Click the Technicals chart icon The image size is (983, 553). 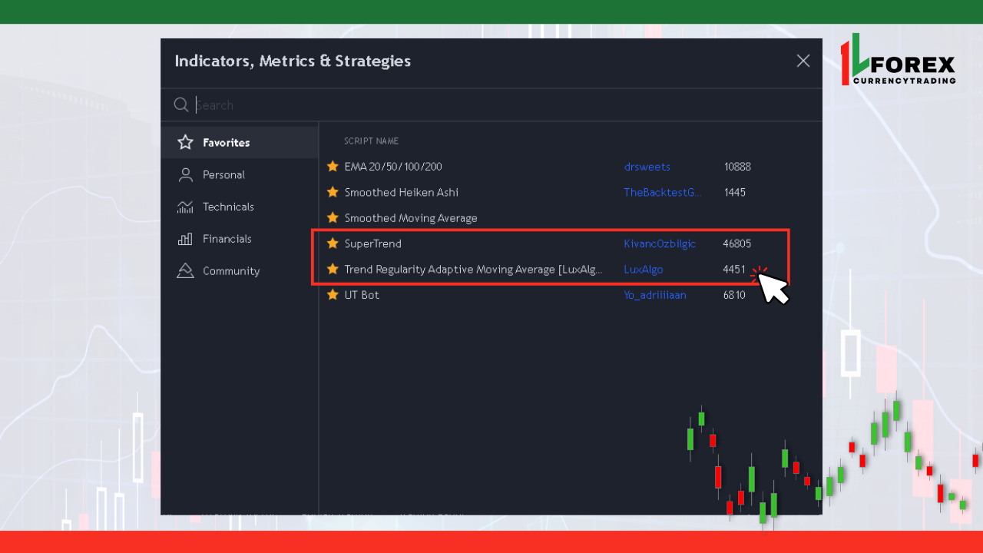185,207
